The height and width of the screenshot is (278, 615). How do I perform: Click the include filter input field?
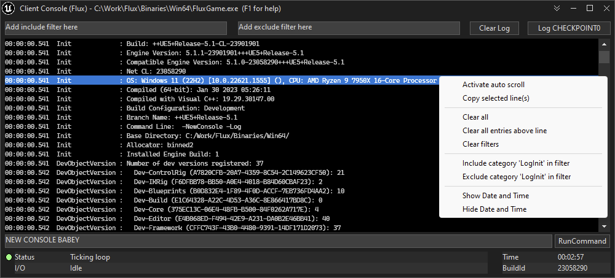pyautogui.click(x=116, y=28)
